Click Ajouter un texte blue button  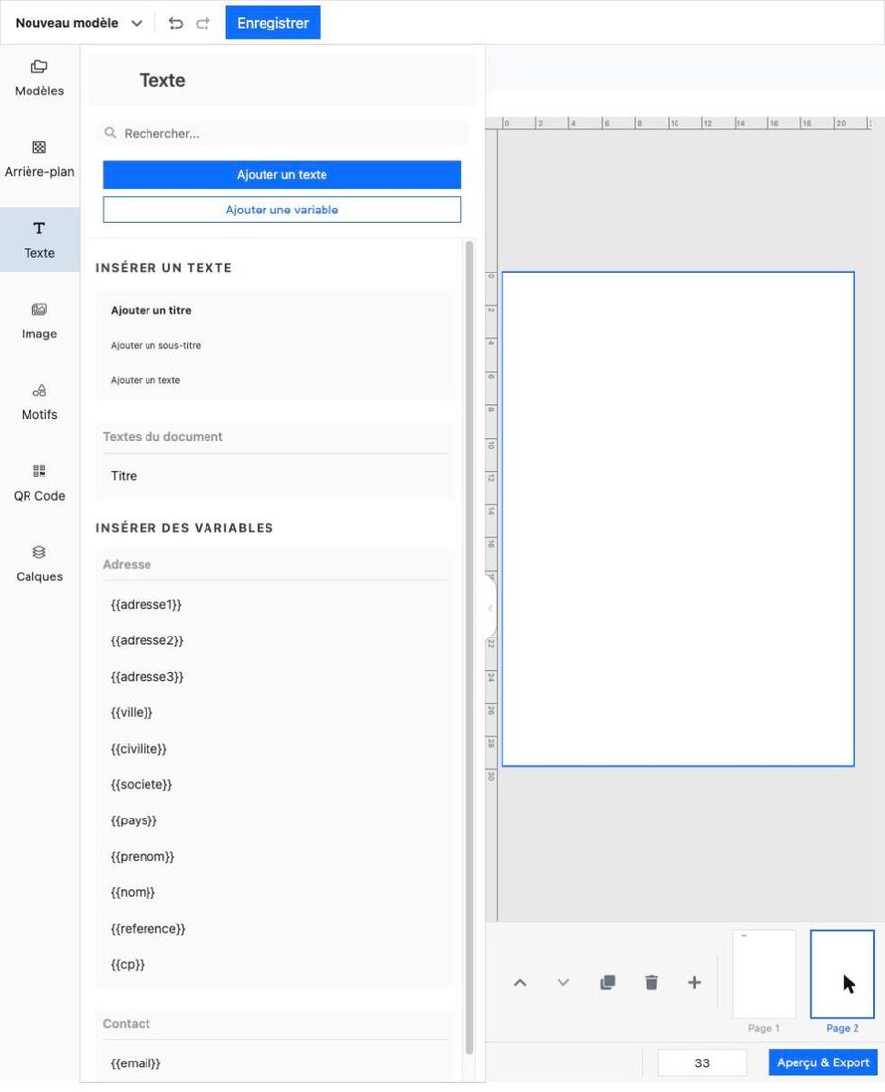coord(282,175)
